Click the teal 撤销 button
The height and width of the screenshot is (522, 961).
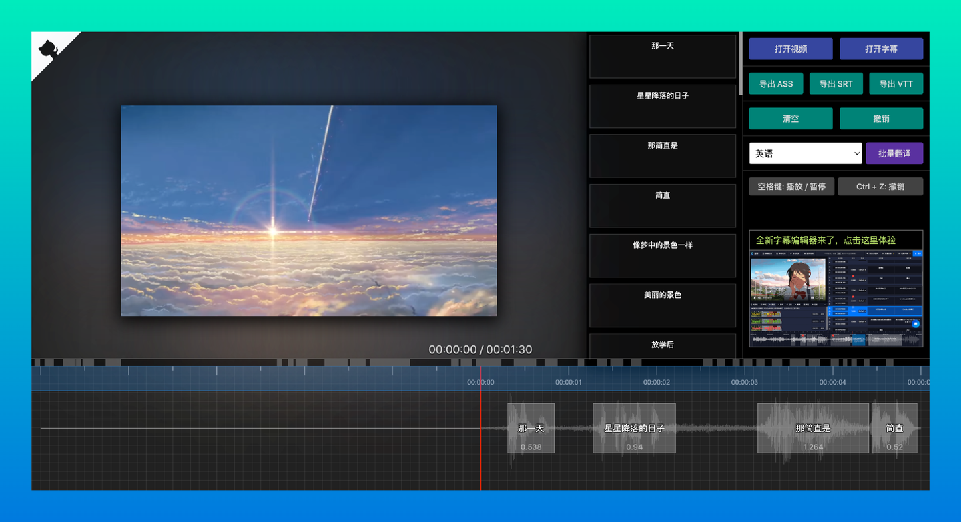point(881,119)
